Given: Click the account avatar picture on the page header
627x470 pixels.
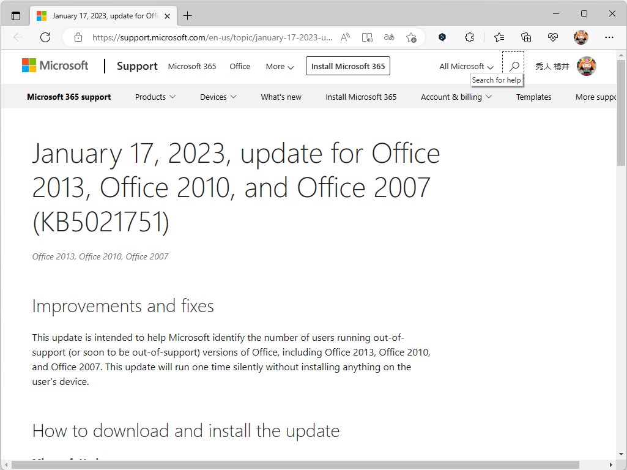Looking at the screenshot, I should tap(587, 66).
